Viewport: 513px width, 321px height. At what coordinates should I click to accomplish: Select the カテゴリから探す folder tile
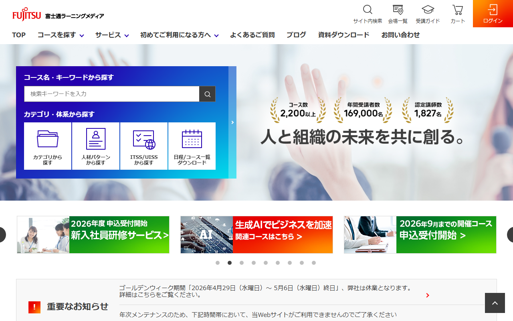pos(48,146)
